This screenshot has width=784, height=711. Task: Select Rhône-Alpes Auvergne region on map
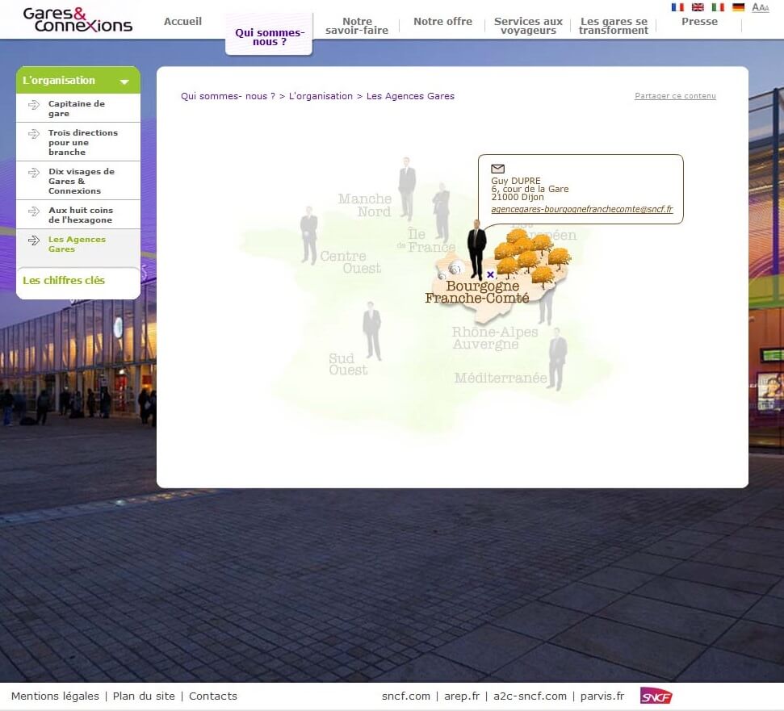(x=495, y=338)
